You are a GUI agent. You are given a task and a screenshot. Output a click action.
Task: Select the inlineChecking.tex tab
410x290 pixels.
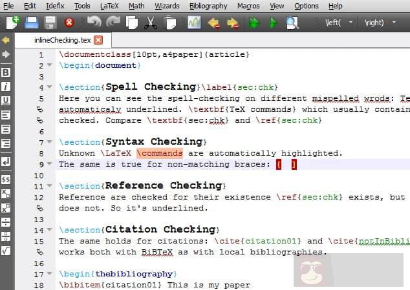[63, 40]
